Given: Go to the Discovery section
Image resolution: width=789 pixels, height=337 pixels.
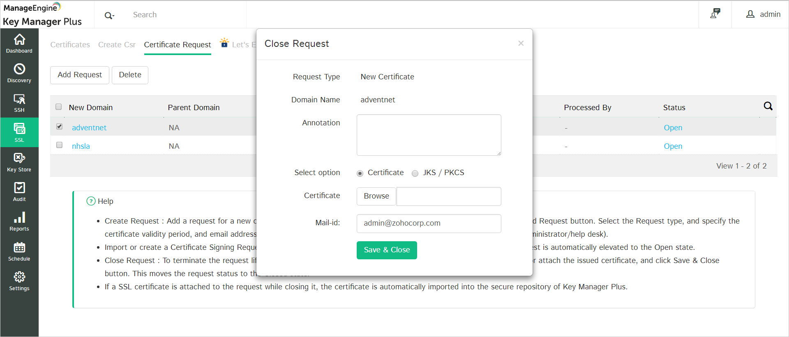Looking at the screenshot, I should pyautogui.click(x=19, y=73).
